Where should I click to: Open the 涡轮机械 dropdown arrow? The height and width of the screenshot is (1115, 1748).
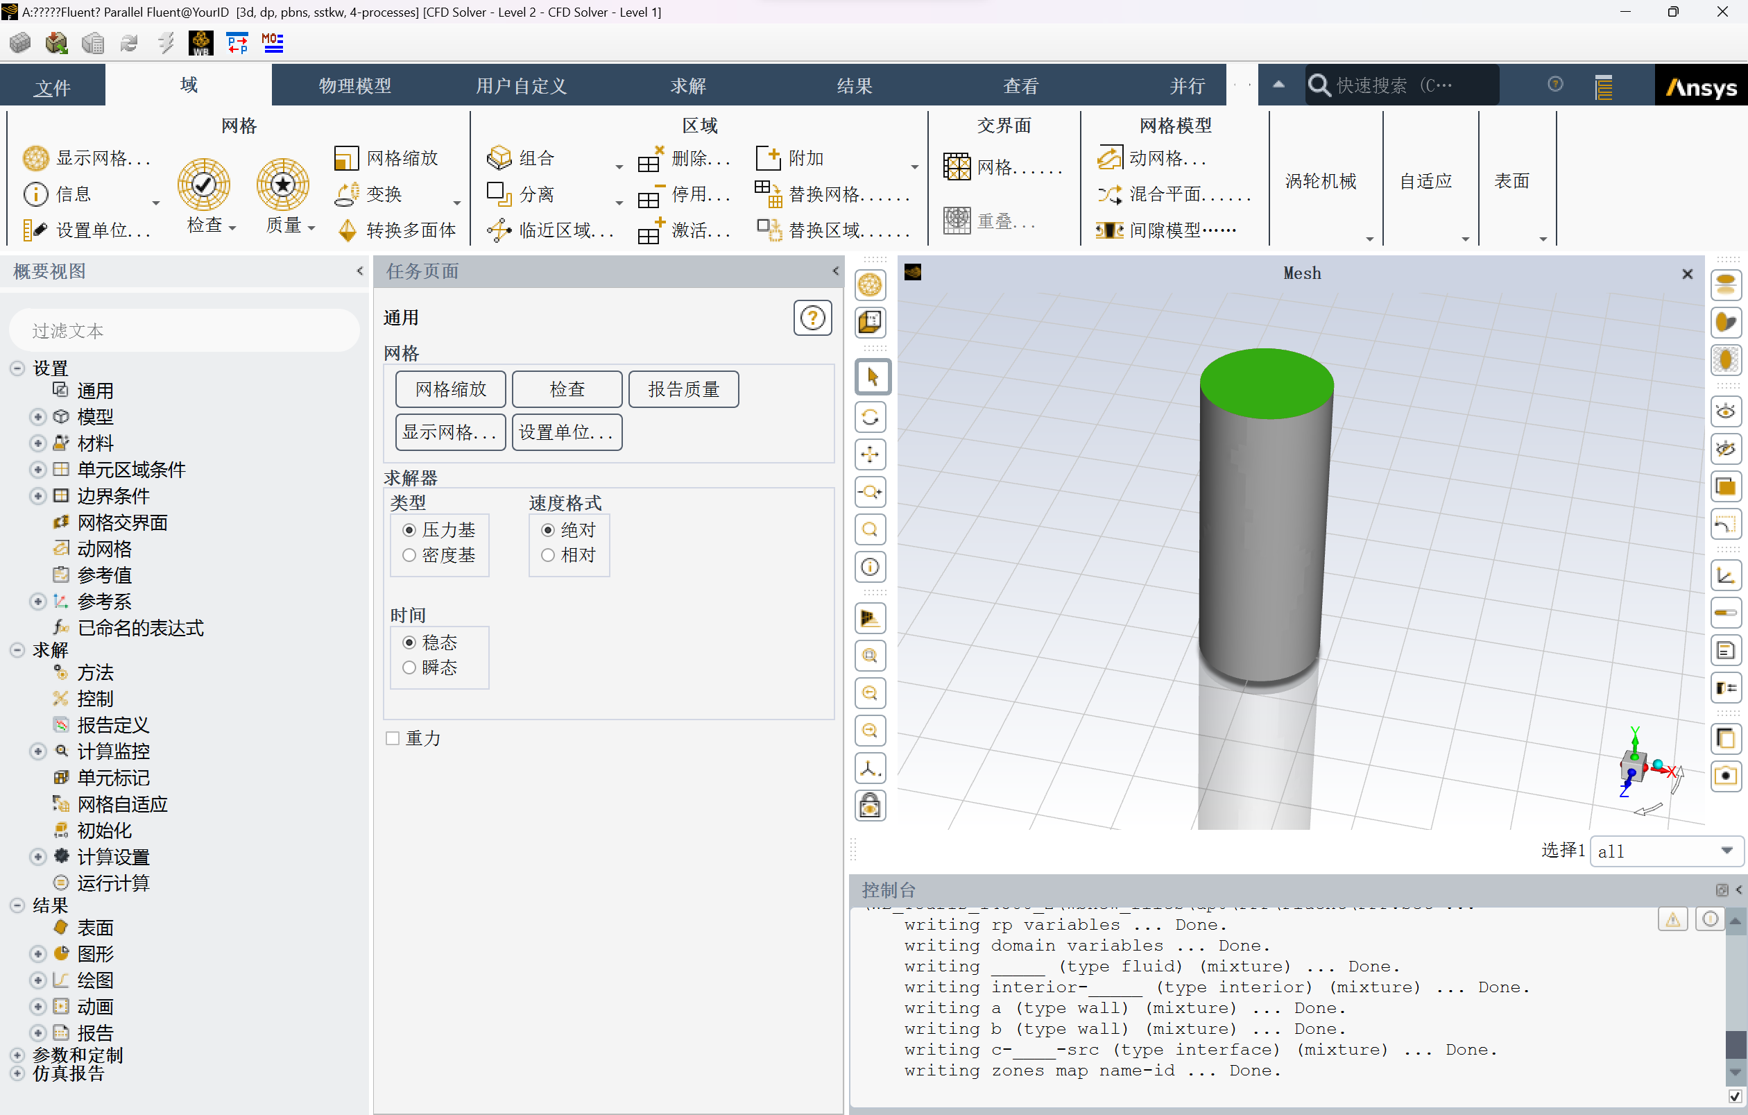pyautogui.click(x=1369, y=239)
